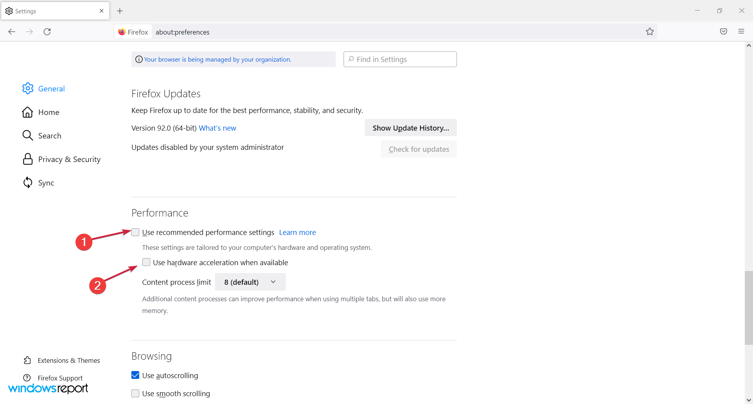The height and width of the screenshot is (404, 753).
Task: Click the Find in Settings search field
Action: coord(400,59)
